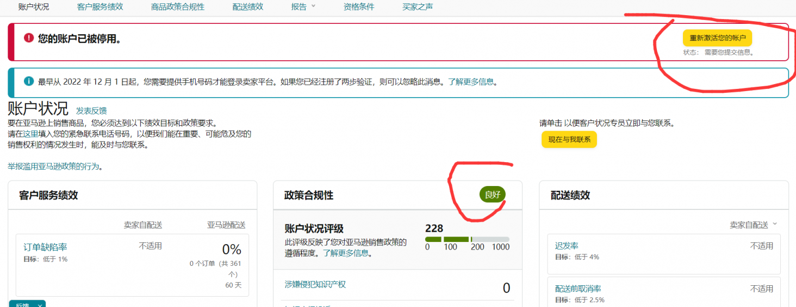Click the 客户服务绩效 card heading
Image resolution: width=796 pixels, height=307 pixels.
48,195
